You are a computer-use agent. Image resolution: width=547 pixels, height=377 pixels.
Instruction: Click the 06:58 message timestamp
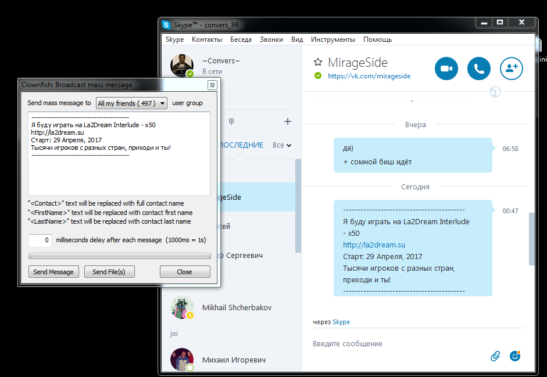click(510, 149)
